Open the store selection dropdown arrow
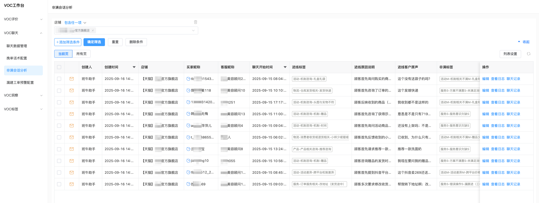539x203 pixels. pos(193,31)
